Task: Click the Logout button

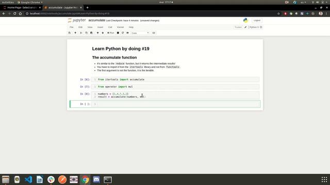Action: point(257,21)
